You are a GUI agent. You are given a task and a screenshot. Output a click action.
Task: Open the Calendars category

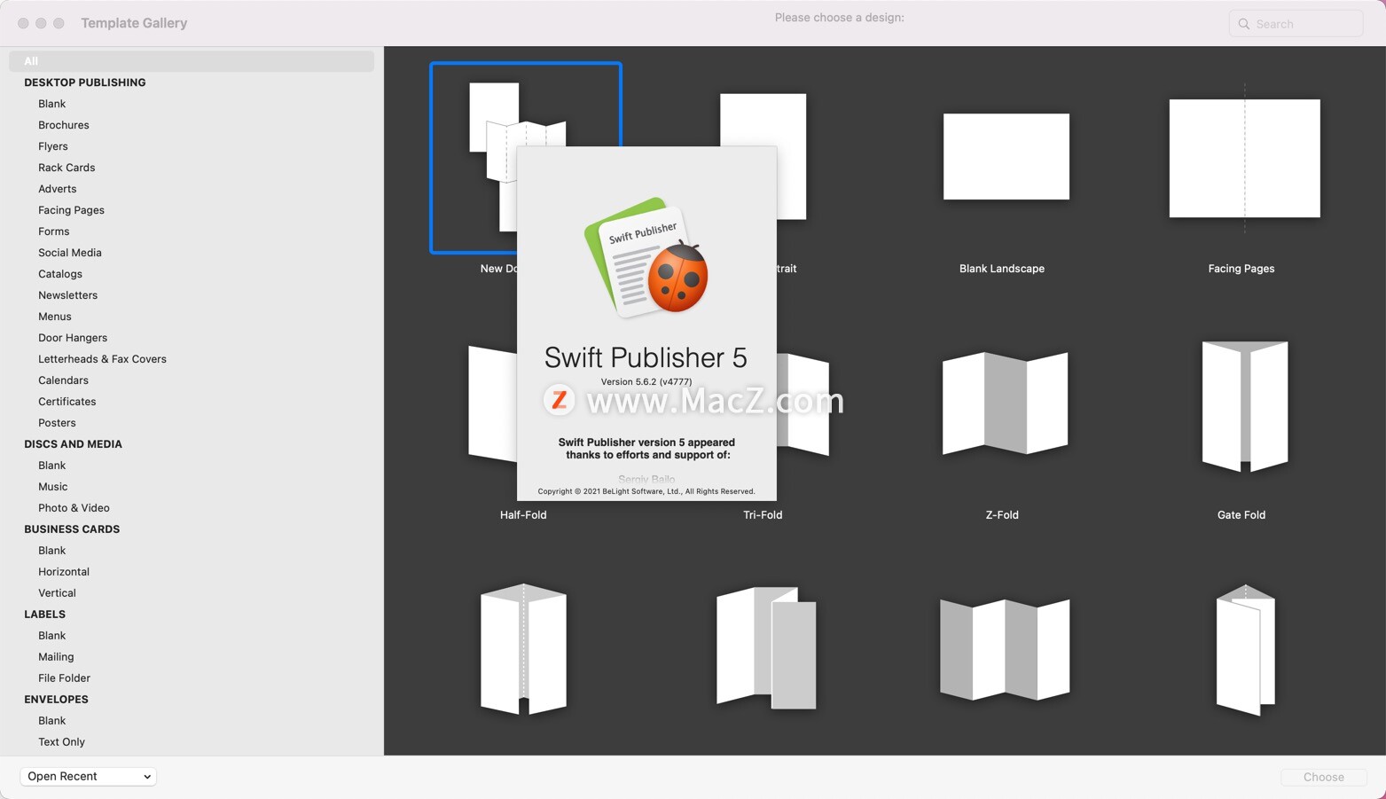[63, 380]
